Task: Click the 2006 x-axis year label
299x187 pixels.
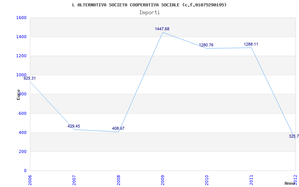Action: point(30,180)
